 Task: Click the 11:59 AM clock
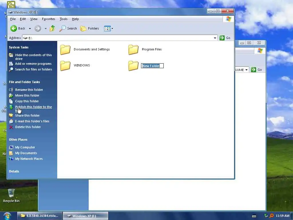click(282, 216)
